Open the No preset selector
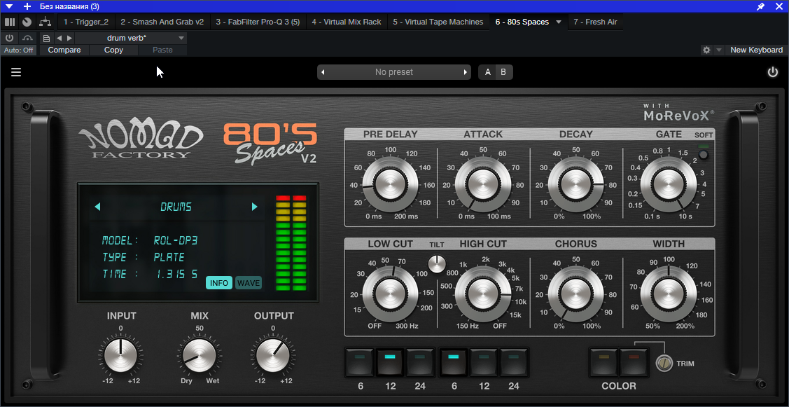The height and width of the screenshot is (407, 789). coord(394,72)
